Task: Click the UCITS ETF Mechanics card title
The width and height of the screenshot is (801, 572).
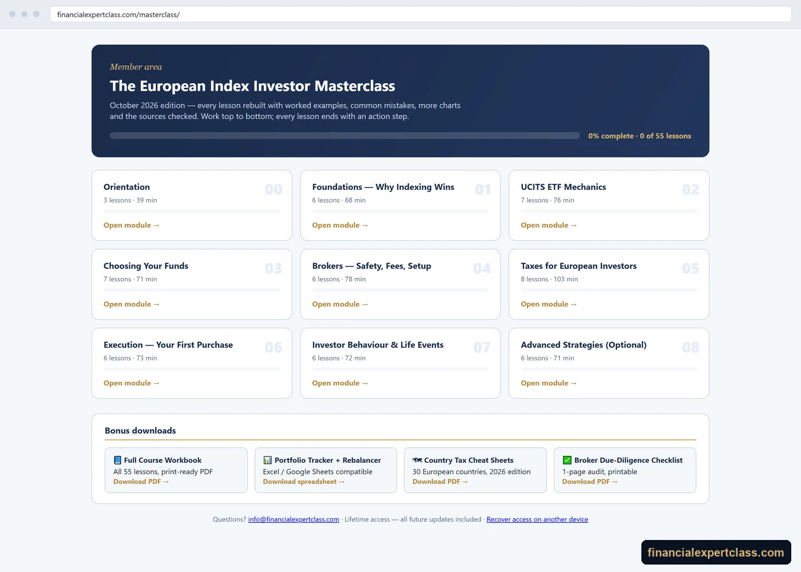Action: click(564, 187)
